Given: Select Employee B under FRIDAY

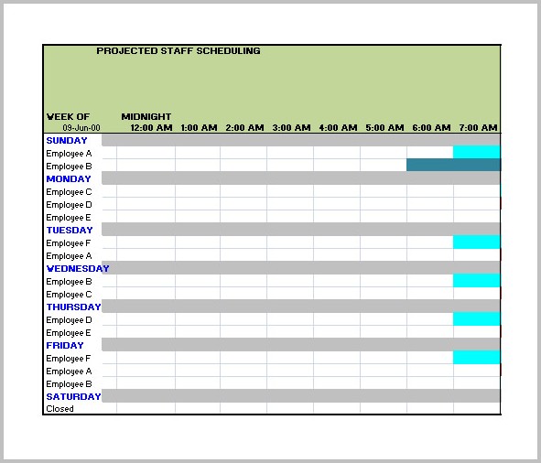Looking at the screenshot, I should coord(69,384).
